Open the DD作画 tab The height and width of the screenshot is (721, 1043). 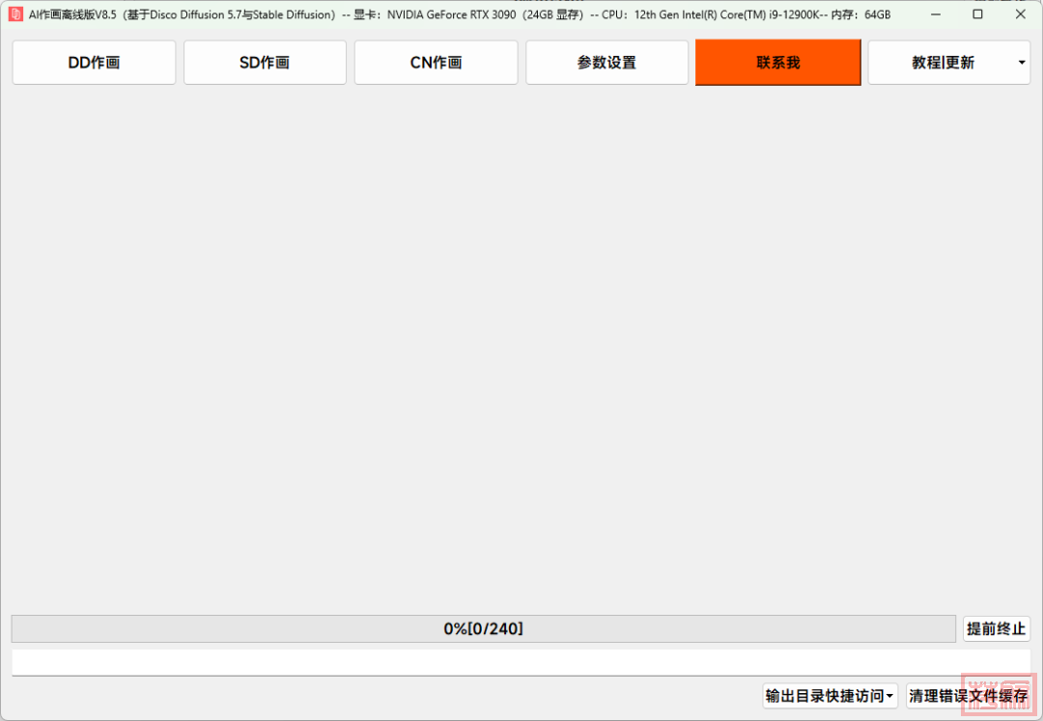tap(94, 63)
